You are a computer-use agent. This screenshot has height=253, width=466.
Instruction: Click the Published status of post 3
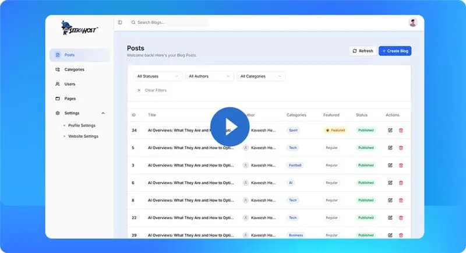(x=366, y=166)
